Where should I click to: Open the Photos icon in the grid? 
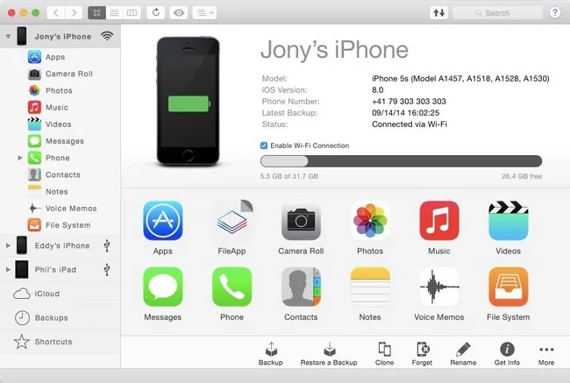click(x=370, y=221)
